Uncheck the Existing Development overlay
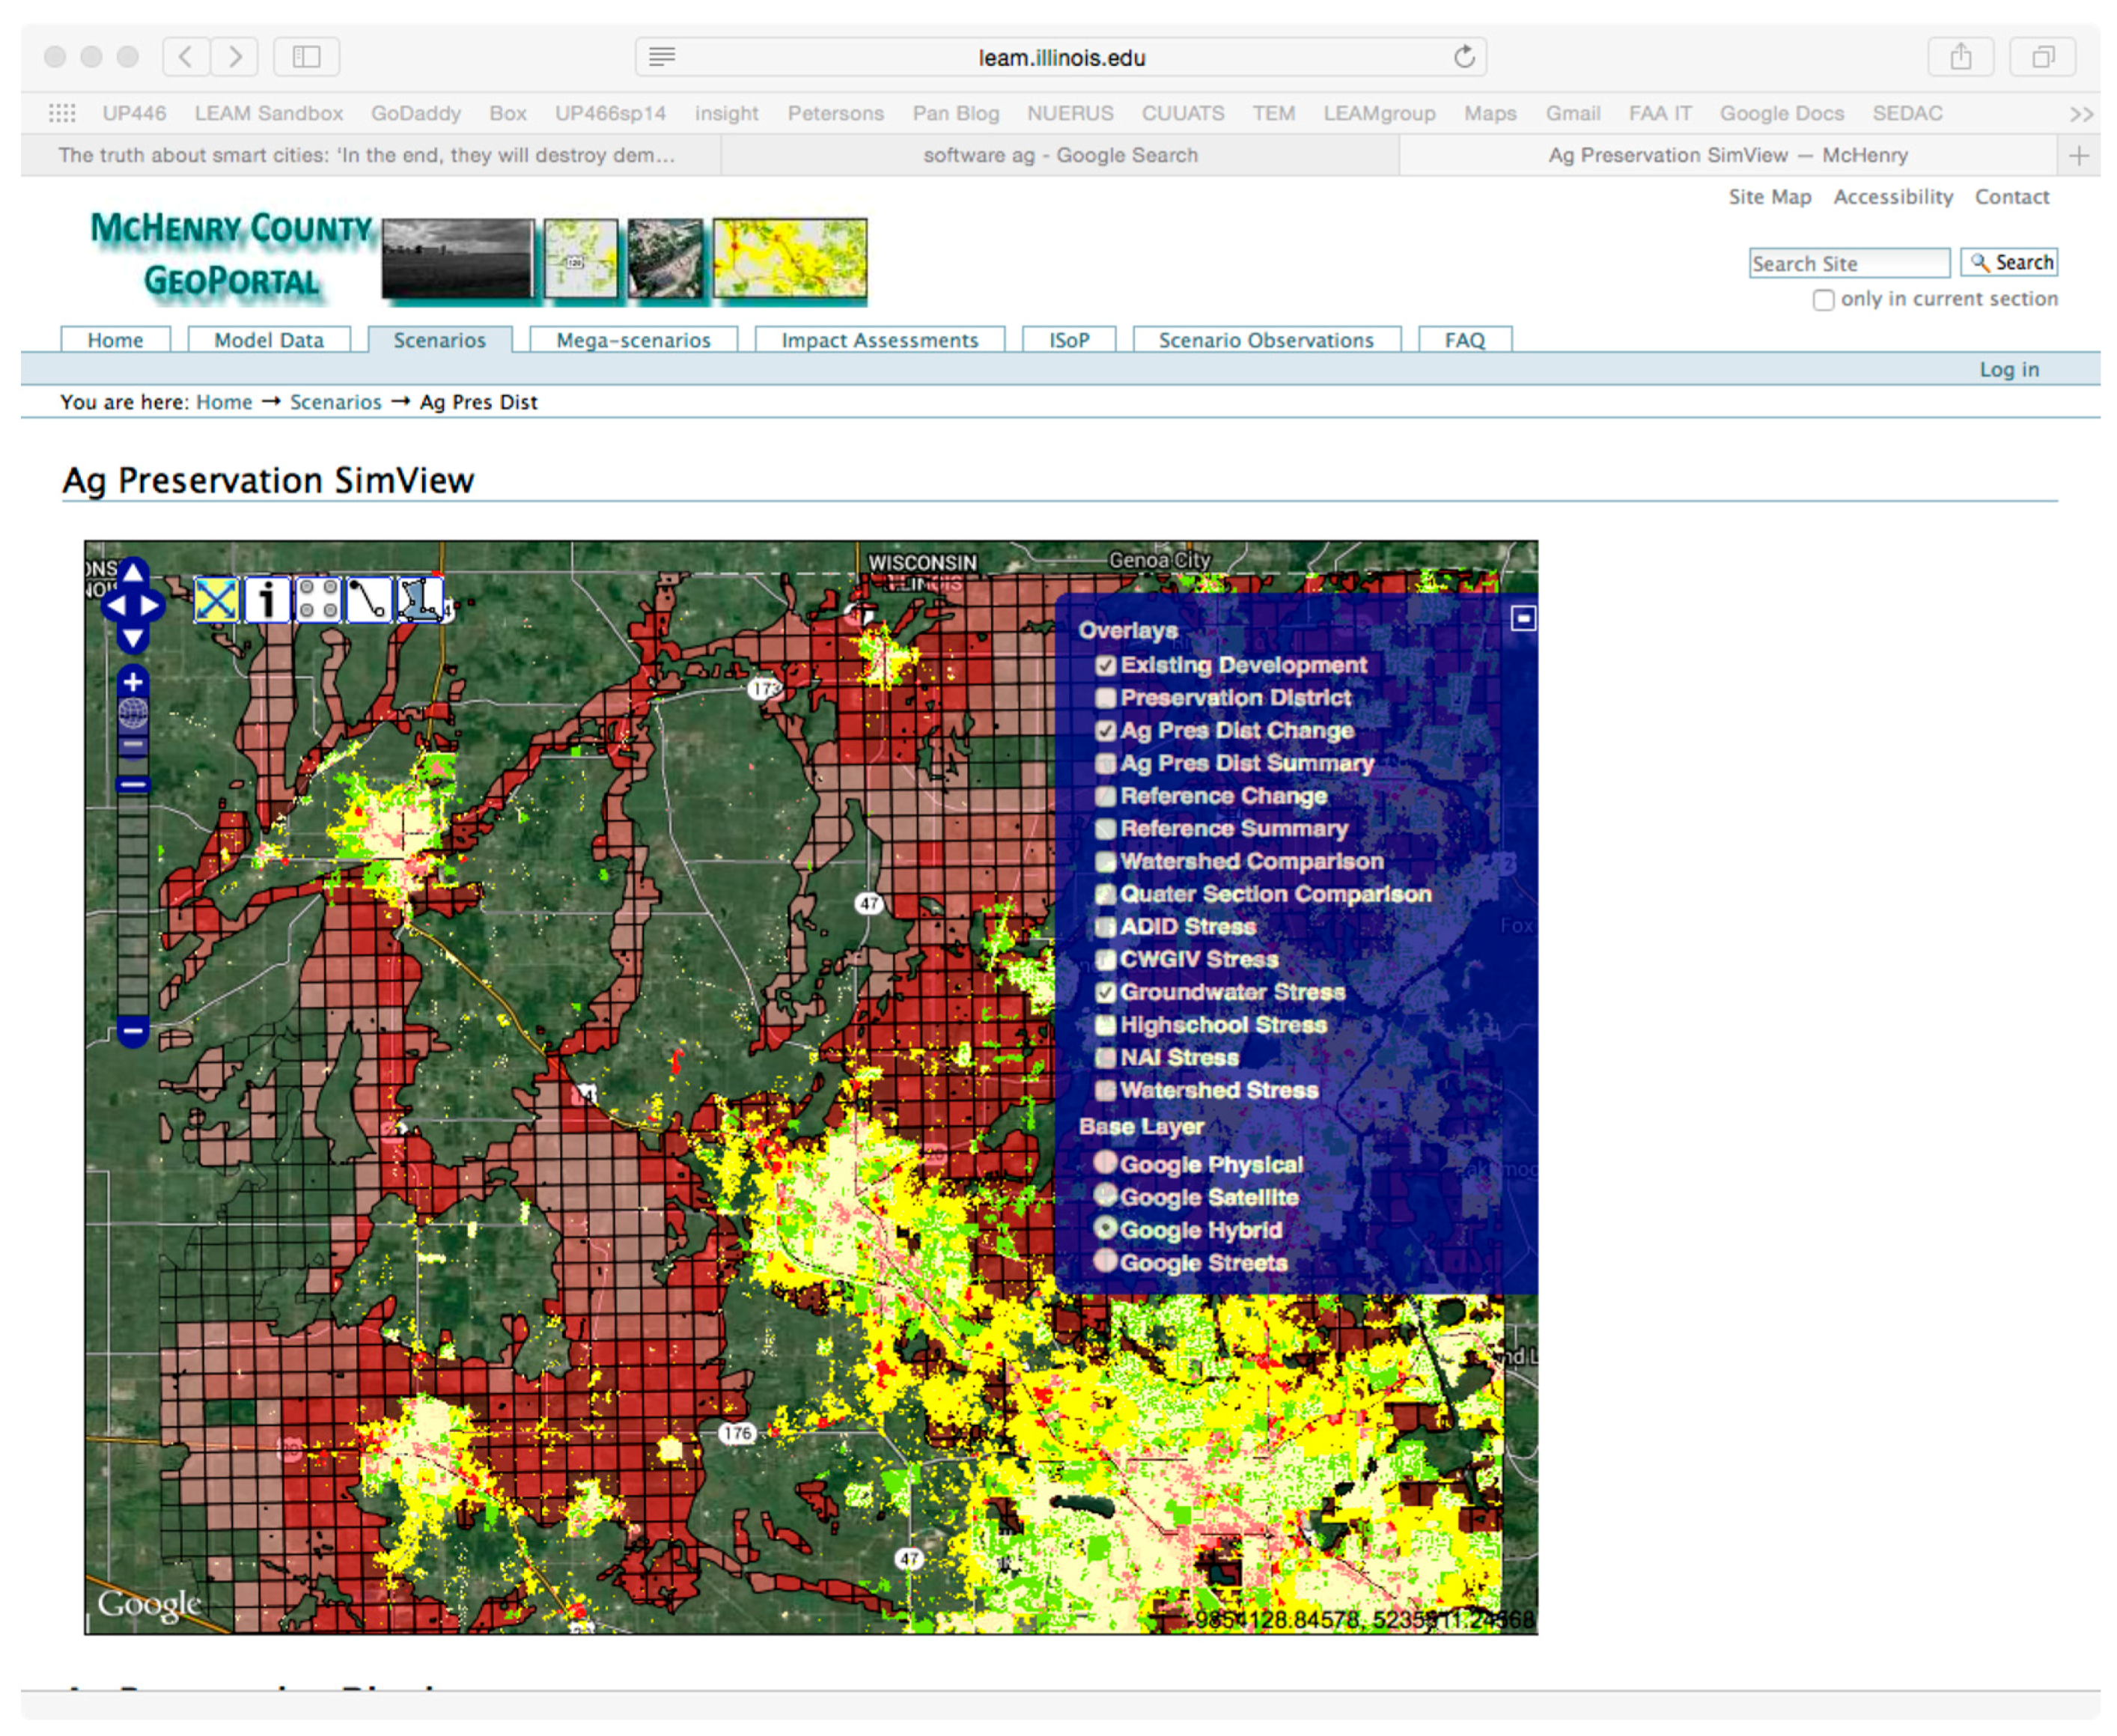Image resolution: width=2117 pixels, height=1736 pixels. tap(1105, 666)
